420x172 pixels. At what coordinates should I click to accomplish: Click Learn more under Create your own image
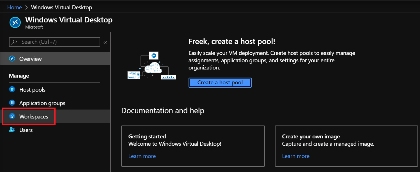296,156
